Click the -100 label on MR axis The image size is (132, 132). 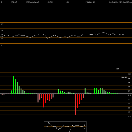click(x=129, y=116)
